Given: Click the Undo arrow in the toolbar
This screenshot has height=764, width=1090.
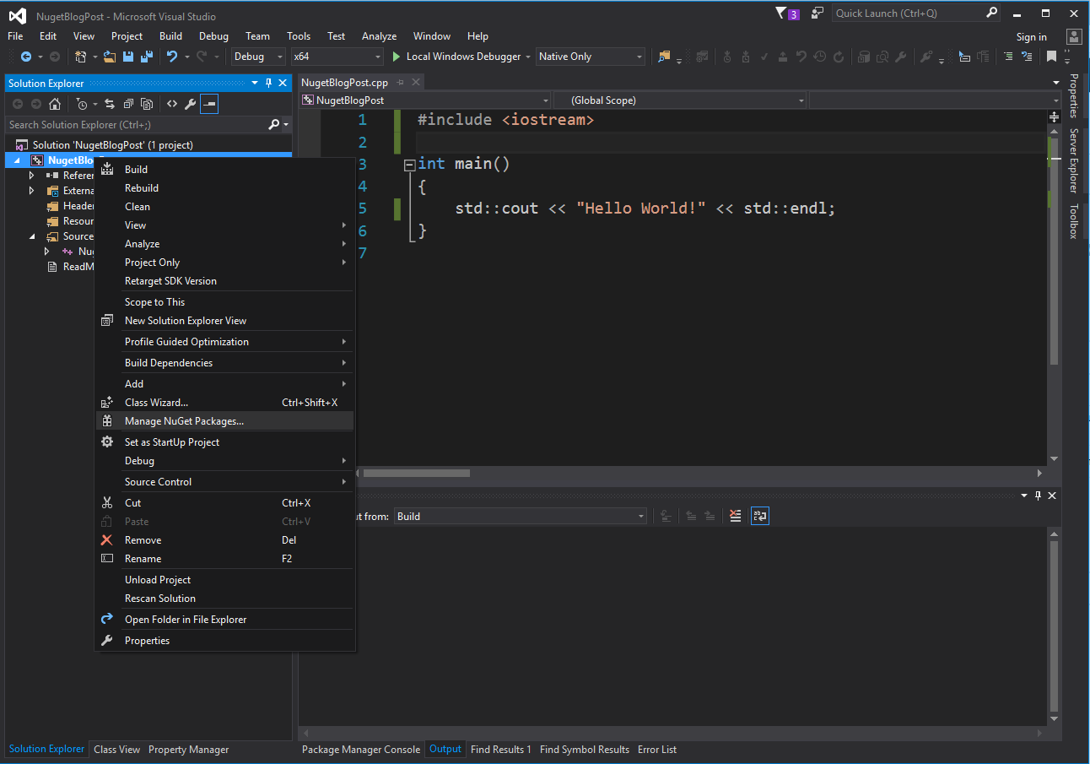Looking at the screenshot, I should pyautogui.click(x=172, y=57).
